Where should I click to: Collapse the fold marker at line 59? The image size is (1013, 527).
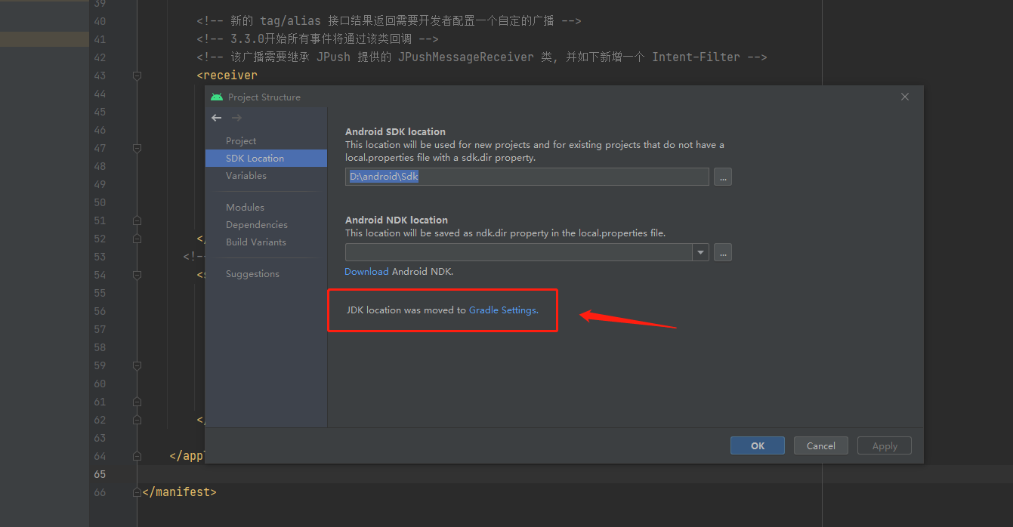point(137,365)
